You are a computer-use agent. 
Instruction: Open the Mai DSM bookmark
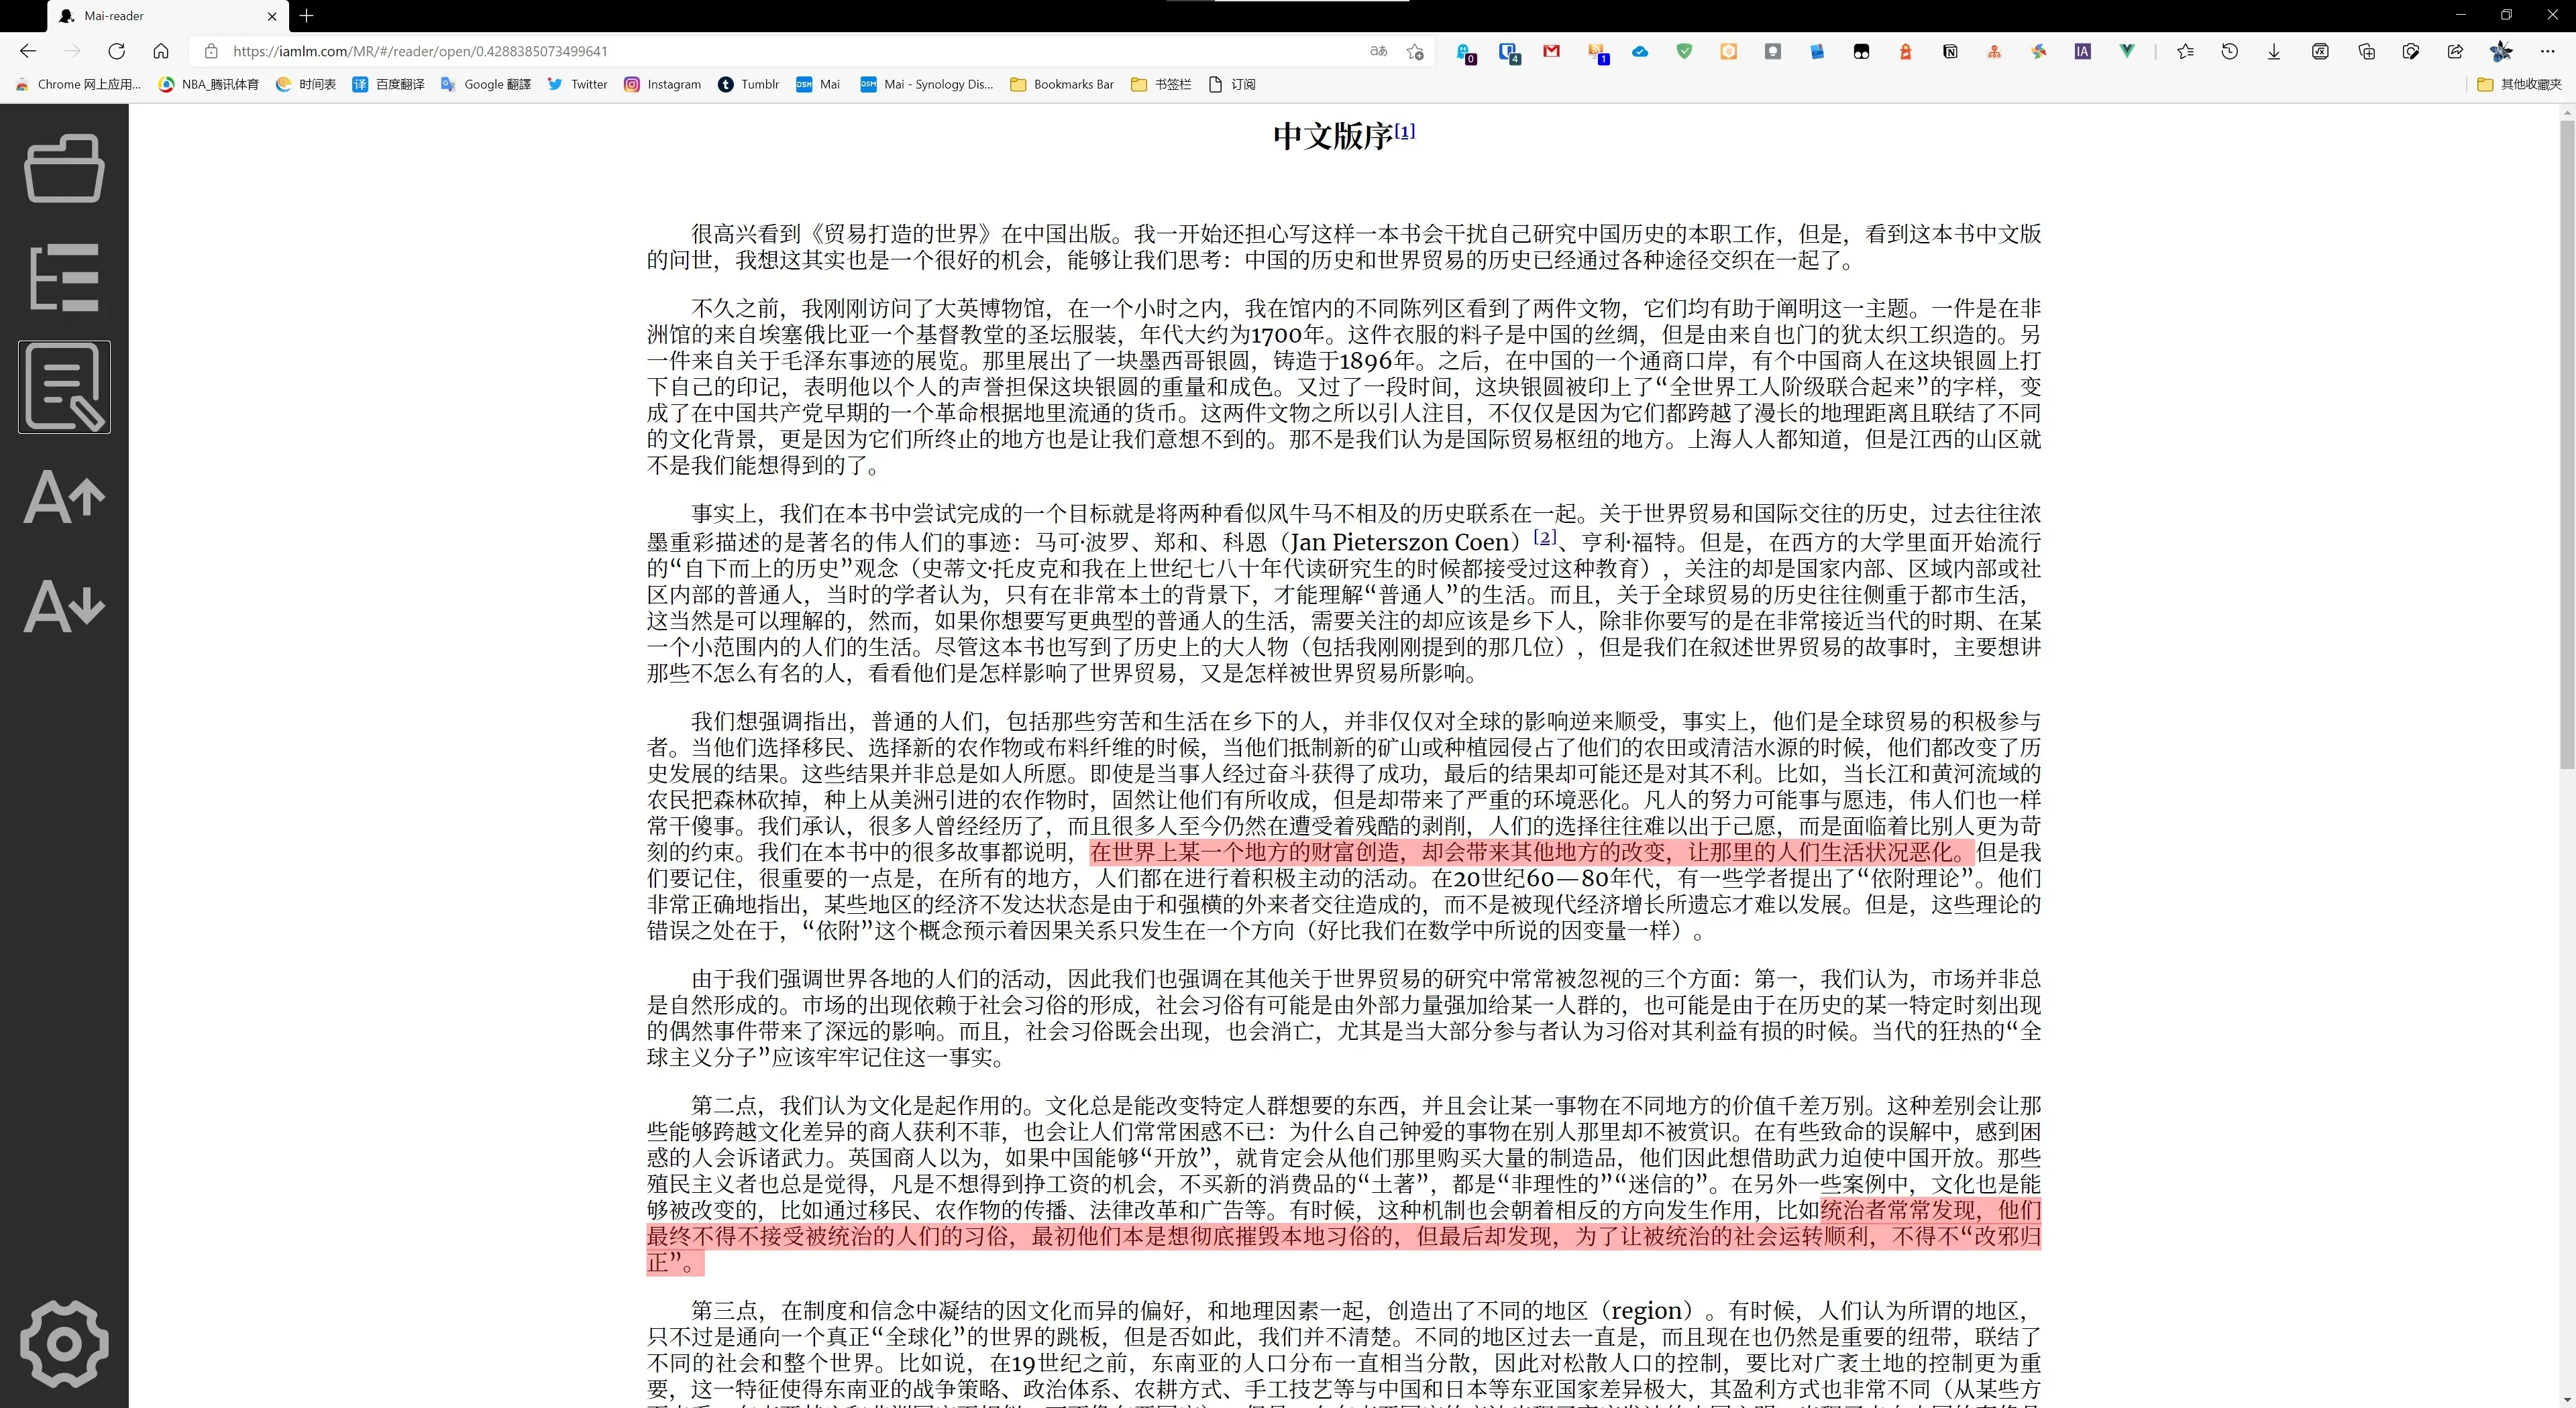(817, 84)
